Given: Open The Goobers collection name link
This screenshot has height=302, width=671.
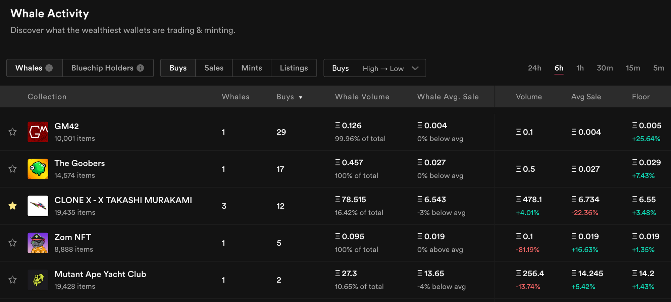Looking at the screenshot, I should coord(80,163).
